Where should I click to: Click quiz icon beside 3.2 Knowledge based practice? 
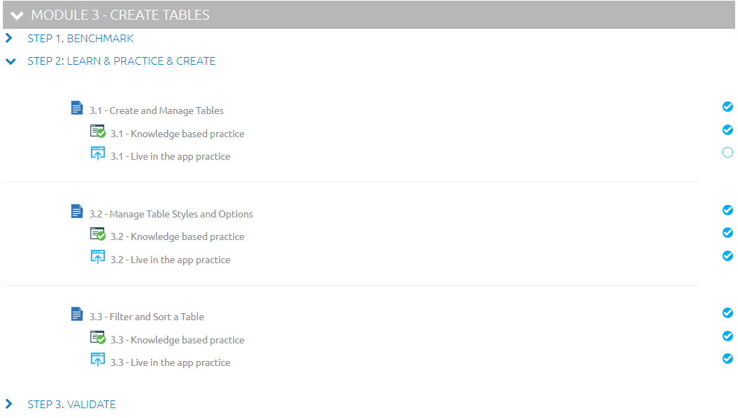point(97,234)
